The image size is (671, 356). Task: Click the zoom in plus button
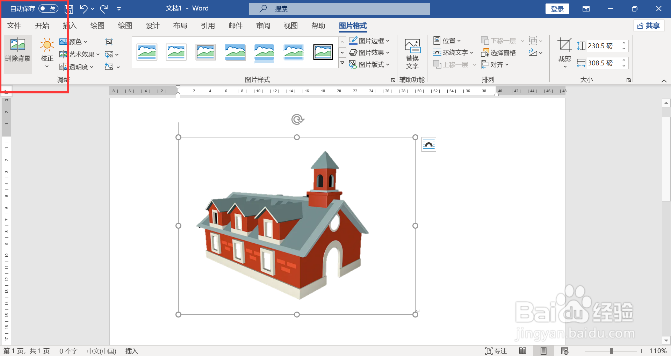642,351
